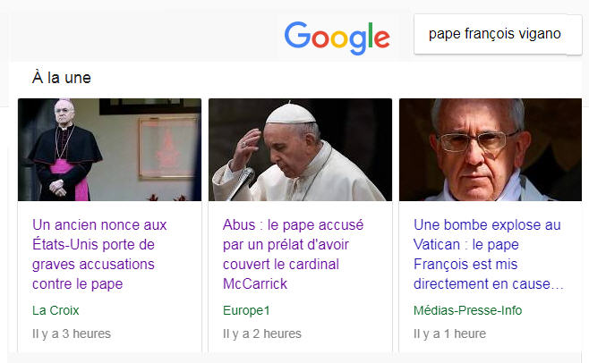Open headline 'Un ancien nonce aux États-Unis porte de graves accusations'

coord(99,254)
